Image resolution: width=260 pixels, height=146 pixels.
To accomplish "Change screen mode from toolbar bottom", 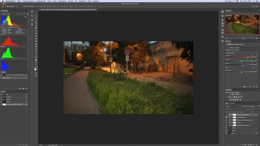I will [x=36, y=76].
